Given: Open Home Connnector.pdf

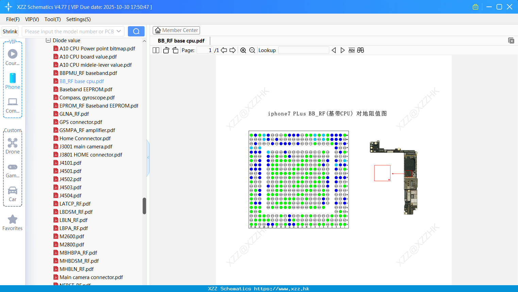Looking at the screenshot, I should click(85, 139).
